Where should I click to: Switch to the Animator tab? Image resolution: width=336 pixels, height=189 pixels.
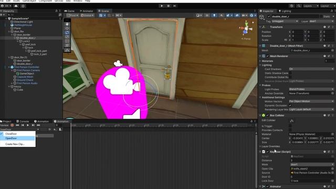click(x=86, y=11)
